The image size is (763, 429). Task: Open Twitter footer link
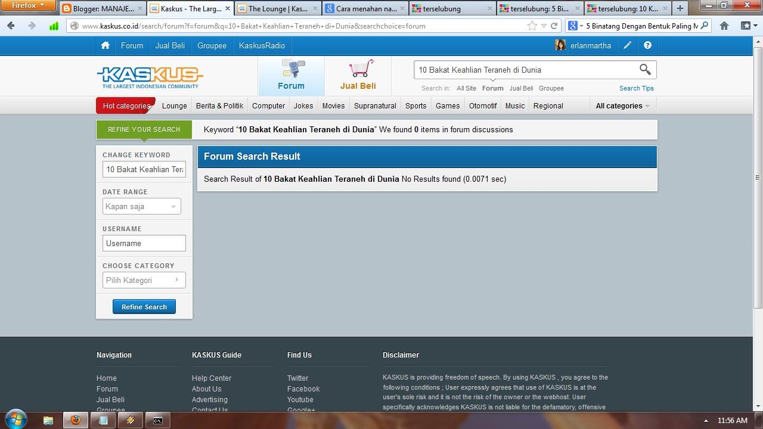pyautogui.click(x=297, y=378)
